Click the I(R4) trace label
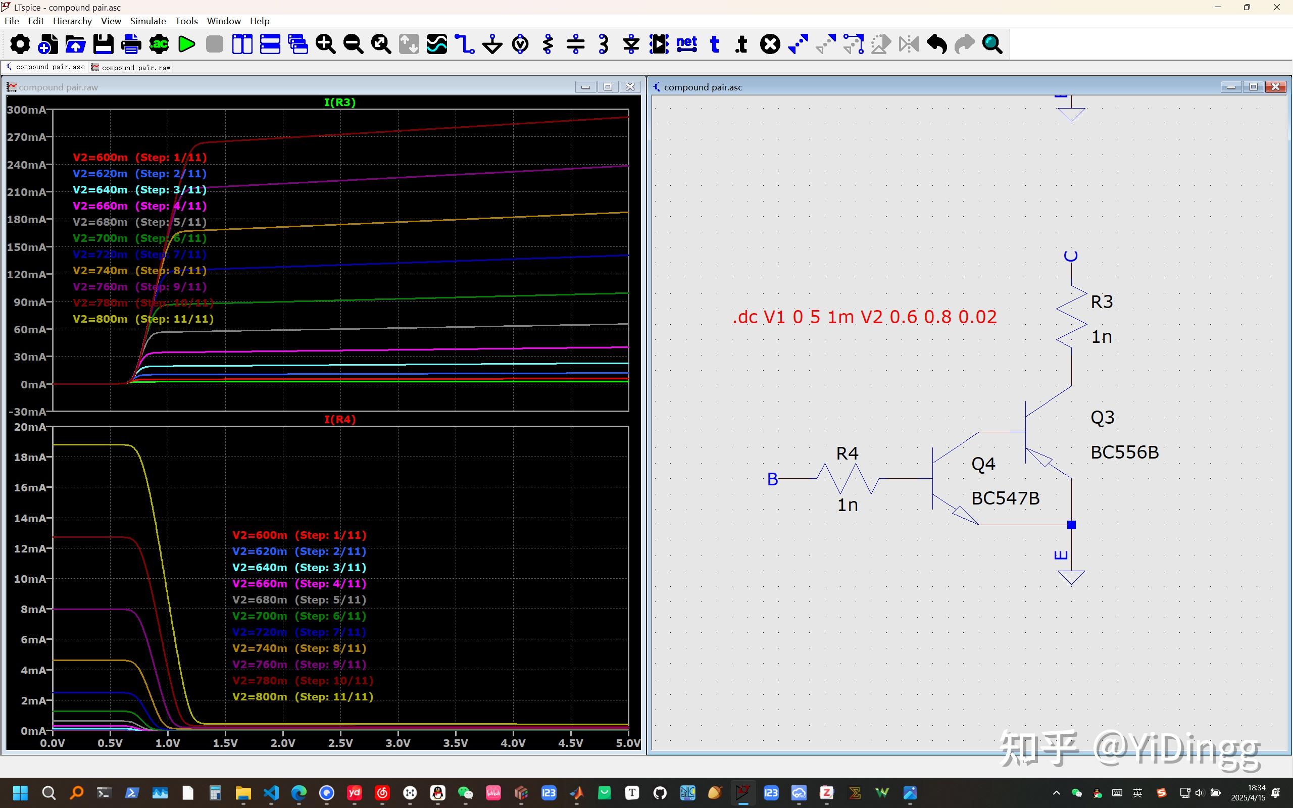Viewport: 1293px width, 808px height. (340, 420)
